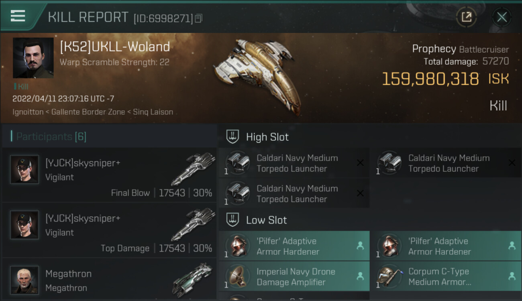The width and height of the screenshot is (522, 301).
Task: Open skysniper+ Final Blow portrait
Action: click(24, 169)
